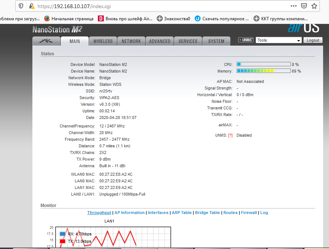Open the Log monitor link
This screenshot has height=249, width=329.
click(x=264, y=213)
